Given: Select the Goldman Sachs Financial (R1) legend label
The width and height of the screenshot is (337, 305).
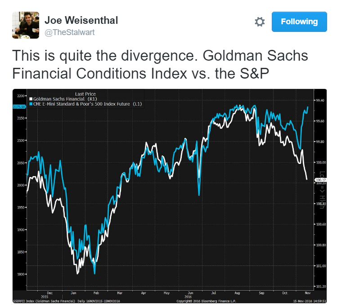Looking at the screenshot, I should 65,99.
